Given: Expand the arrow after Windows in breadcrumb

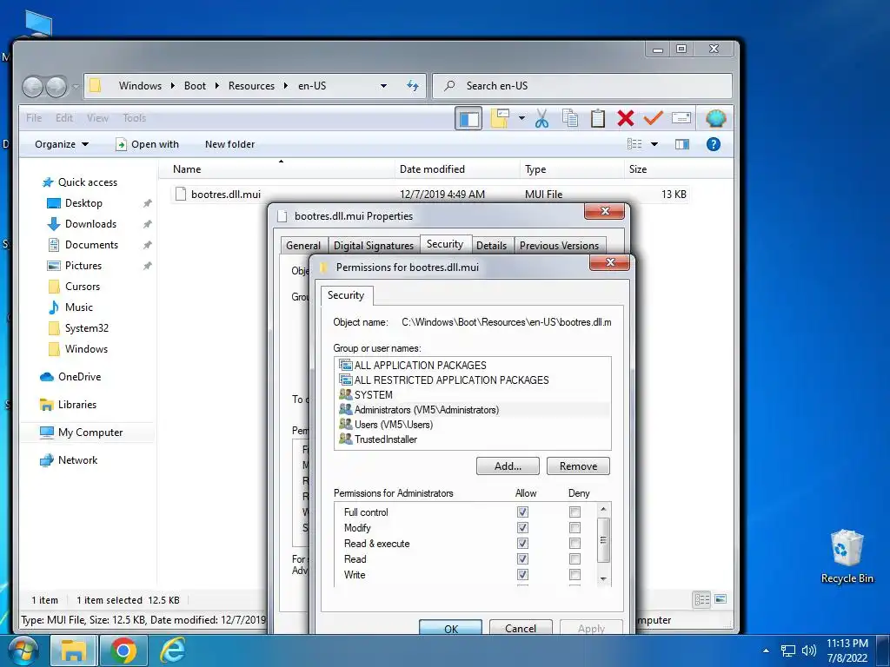Looking at the screenshot, I should coord(173,86).
